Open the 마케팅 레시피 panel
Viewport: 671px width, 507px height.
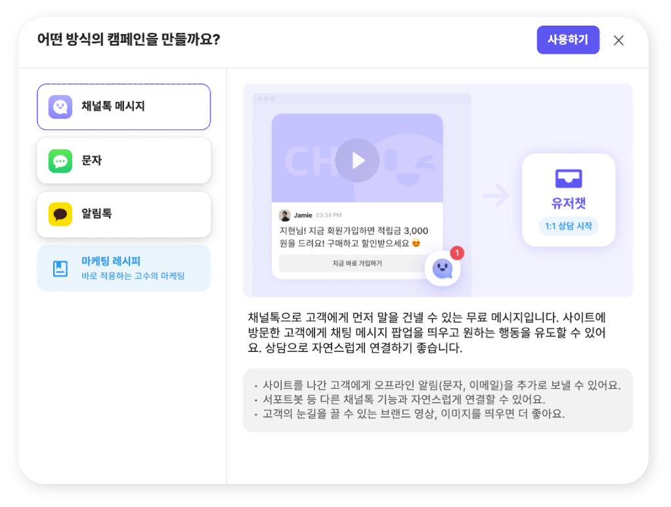point(123,267)
